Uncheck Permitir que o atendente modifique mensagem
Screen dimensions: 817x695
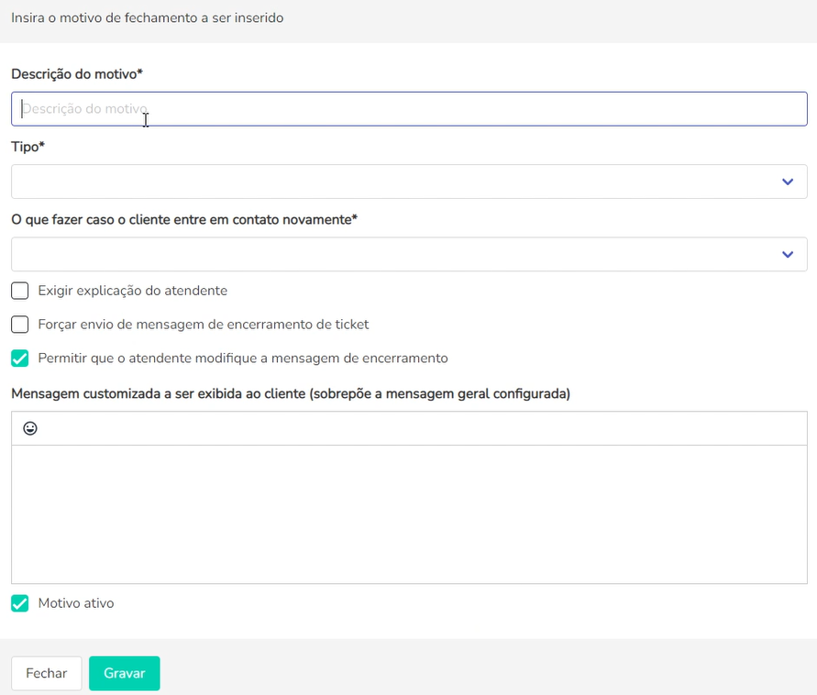(x=20, y=358)
